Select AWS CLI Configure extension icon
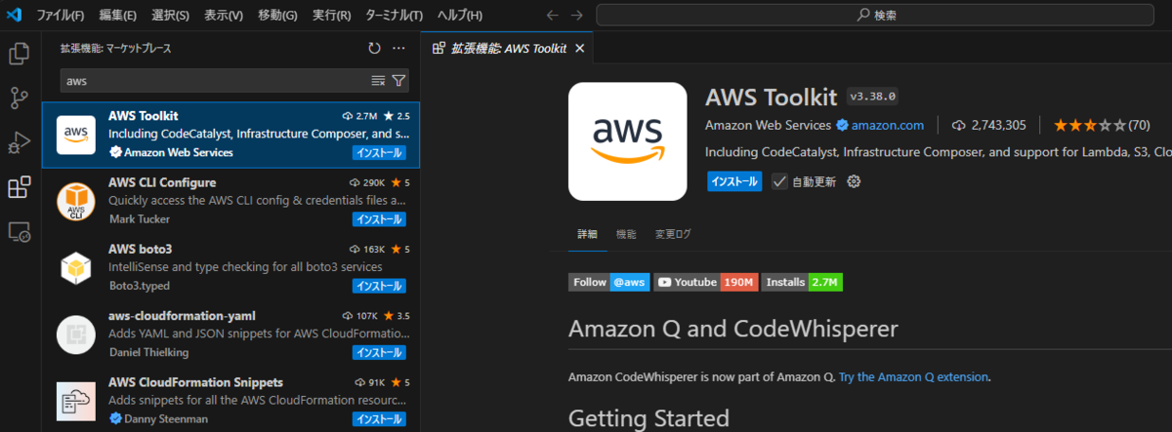This screenshot has height=432, width=1172. pos(75,202)
